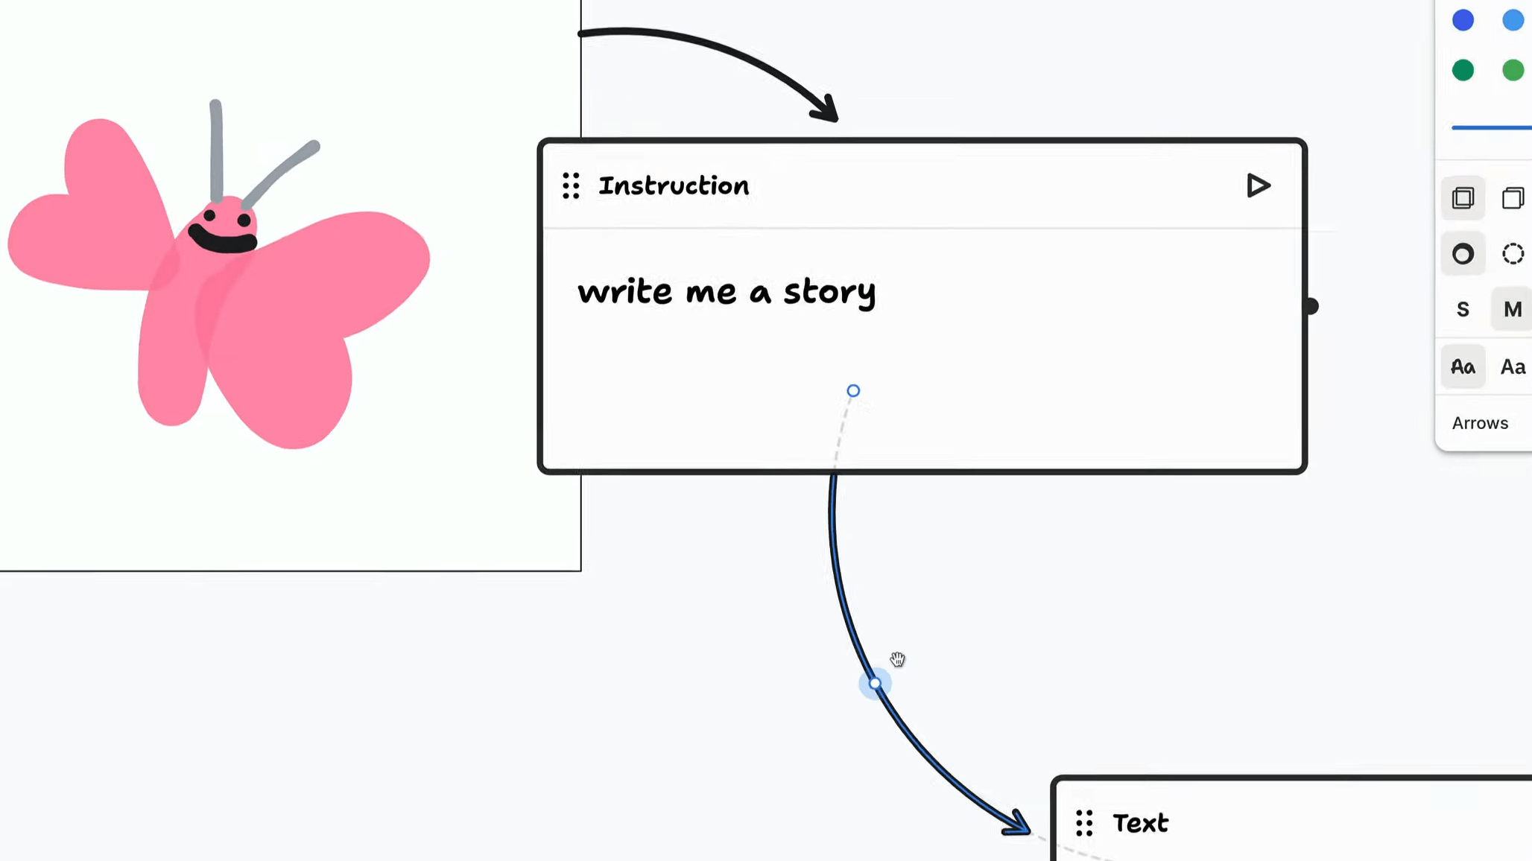Select the green color swatch

click(1463, 69)
